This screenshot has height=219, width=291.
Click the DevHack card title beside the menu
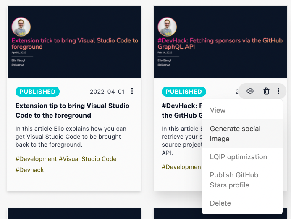pyautogui.click(x=182, y=111)
